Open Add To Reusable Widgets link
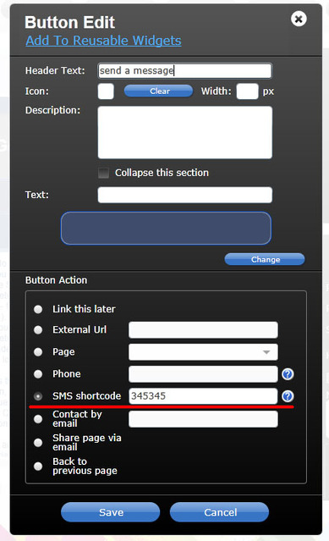 103,41
